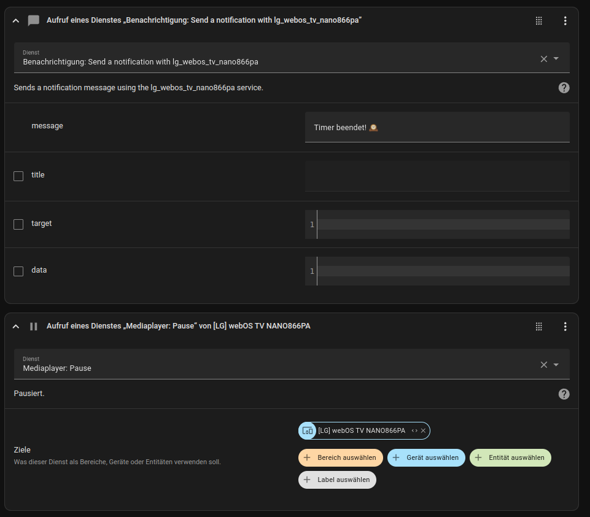Expand the webOS TV target chip entities
This screenshot has height=517, width=590.
tap(414, 431)
